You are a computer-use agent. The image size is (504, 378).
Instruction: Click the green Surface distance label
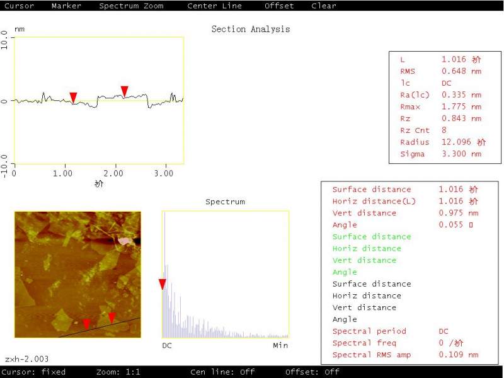pyautogui.click(x=372, y=237)
